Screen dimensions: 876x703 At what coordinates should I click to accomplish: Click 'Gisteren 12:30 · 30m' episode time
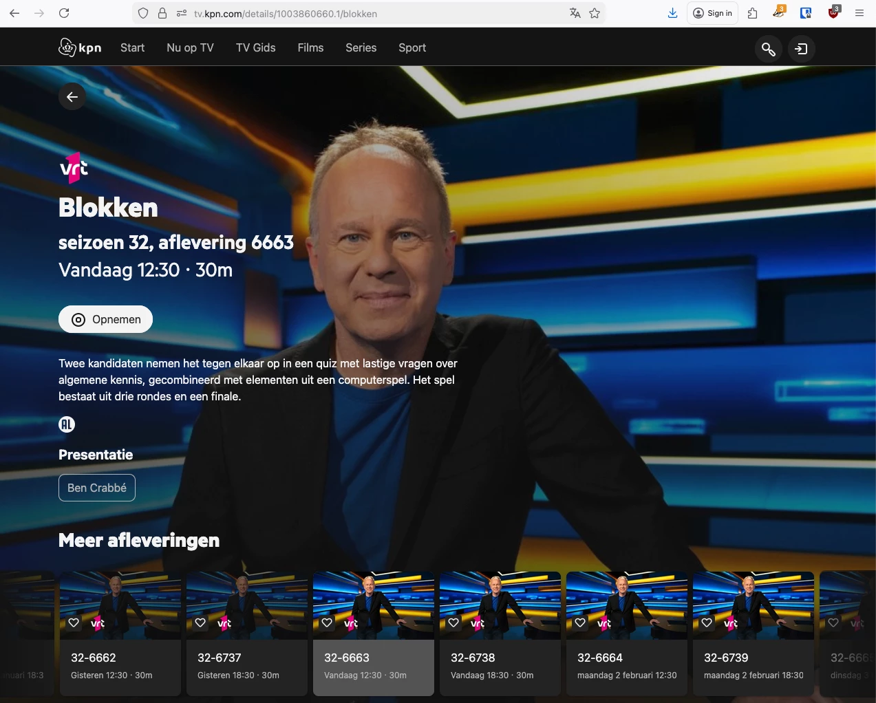click(x=111, y=675)
